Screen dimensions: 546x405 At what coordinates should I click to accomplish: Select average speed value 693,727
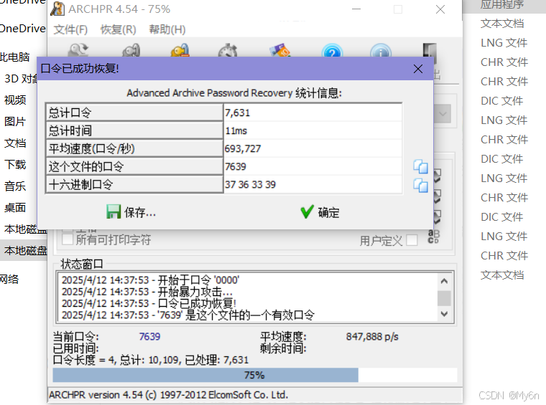(242, 149)
